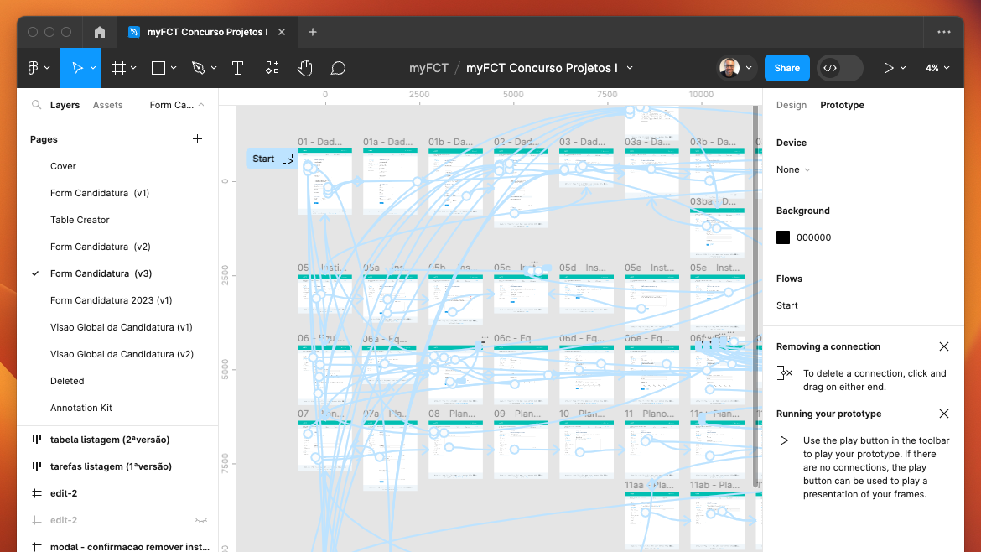Screen dimensions: 981x552
Task: Select the Frame tool
Action: click(119, 68)
